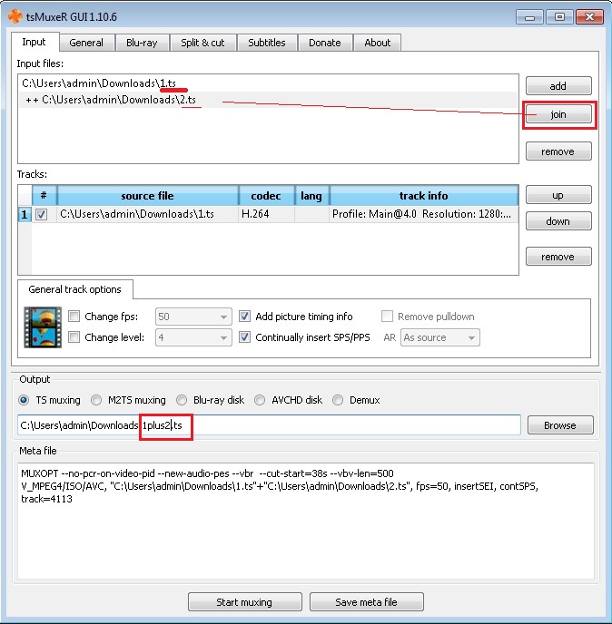Click Start muxing
Viewport: 612px width, 624px height.
[x=244, y=601]
